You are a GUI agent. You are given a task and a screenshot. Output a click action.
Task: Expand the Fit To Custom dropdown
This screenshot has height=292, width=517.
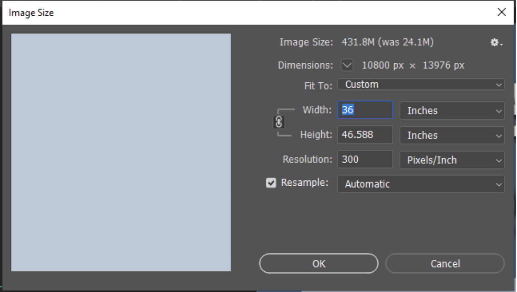pyautogui.click(x=421, y=85)
